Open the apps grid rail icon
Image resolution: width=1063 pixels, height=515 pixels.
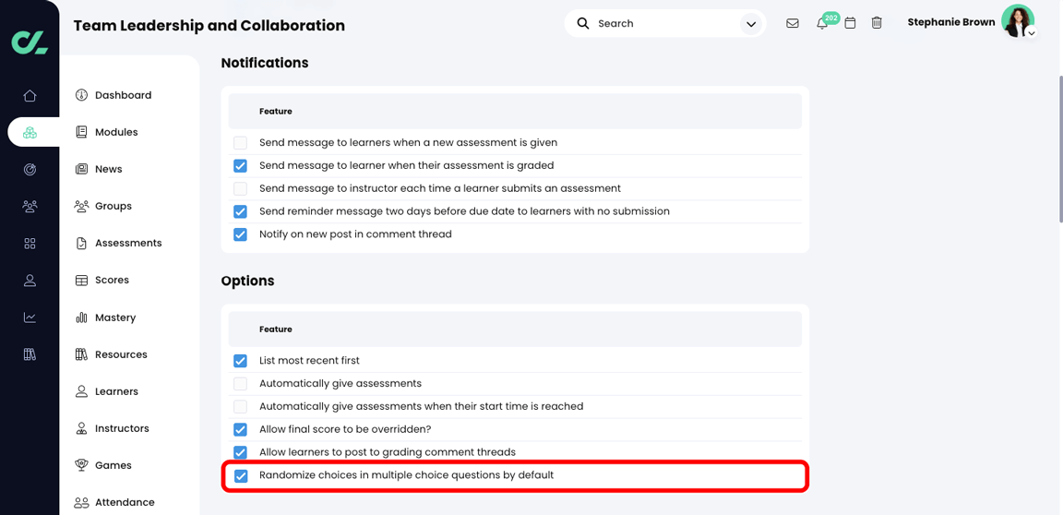pyautogui.click(x=30, y=244)
